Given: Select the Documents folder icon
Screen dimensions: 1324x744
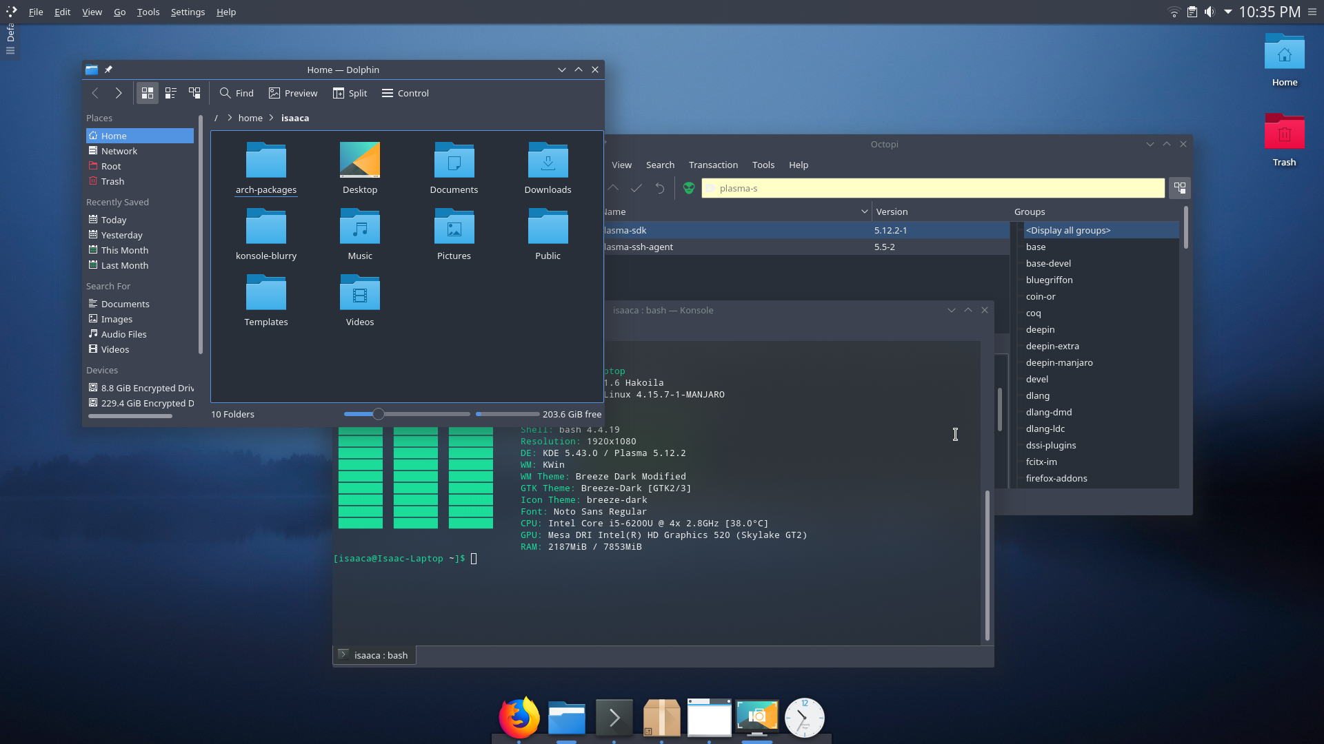Looking at the screenshot, I should click(454, 169).
